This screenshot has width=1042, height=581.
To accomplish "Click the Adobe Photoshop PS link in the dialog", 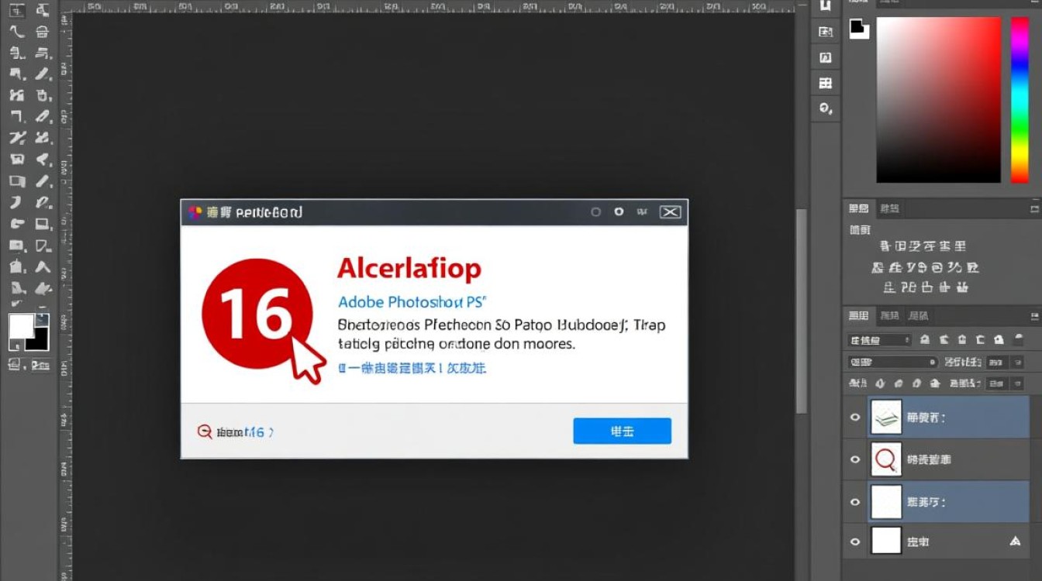I will 411,302.
